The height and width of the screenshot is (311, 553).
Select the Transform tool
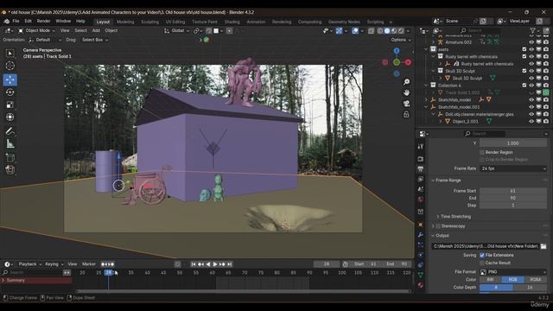pos(10,117)
